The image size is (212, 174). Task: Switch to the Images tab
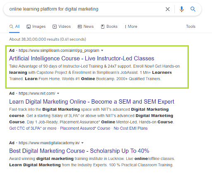(36, 27)
